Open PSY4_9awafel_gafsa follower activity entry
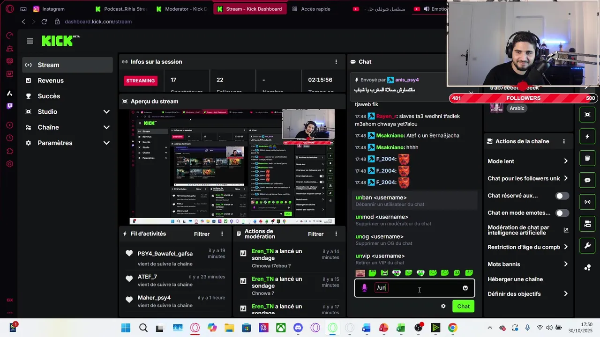The image size is (600, 337). pos(175,258)
